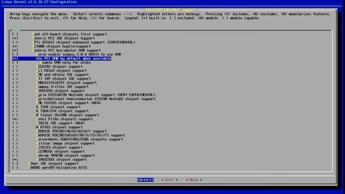Check Force enable legacy 2.0.X HOSTS DMA
This screenshot has width=345, height=194.
[67, 54]
